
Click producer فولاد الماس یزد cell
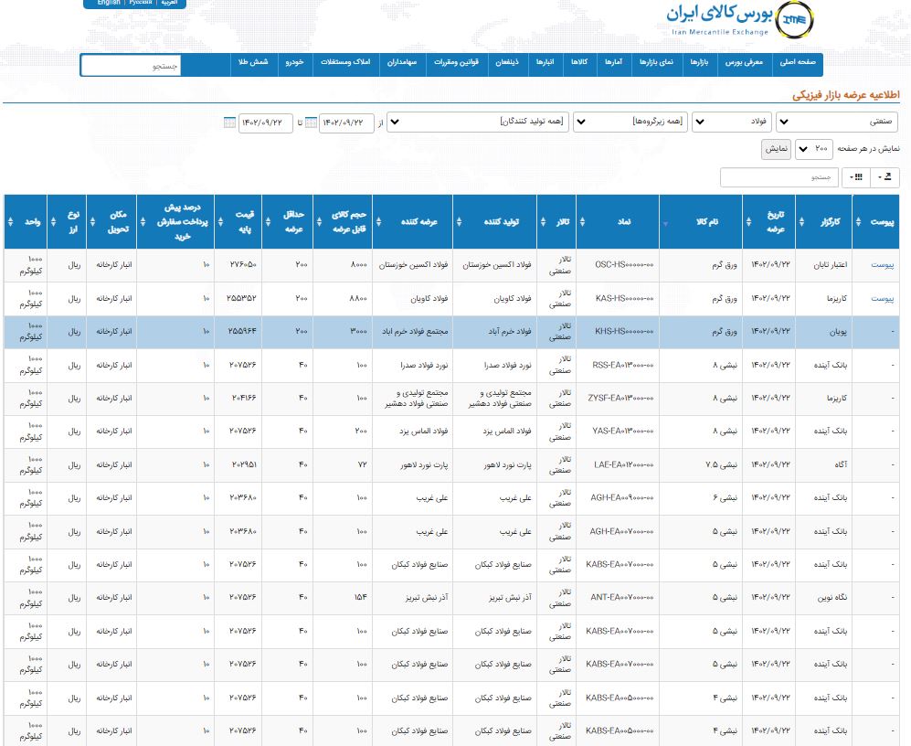tap(495, 432)
